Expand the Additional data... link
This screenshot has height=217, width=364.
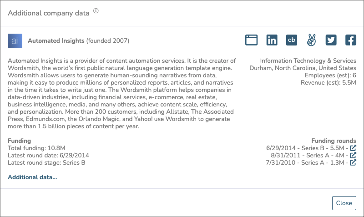[32, 177]
